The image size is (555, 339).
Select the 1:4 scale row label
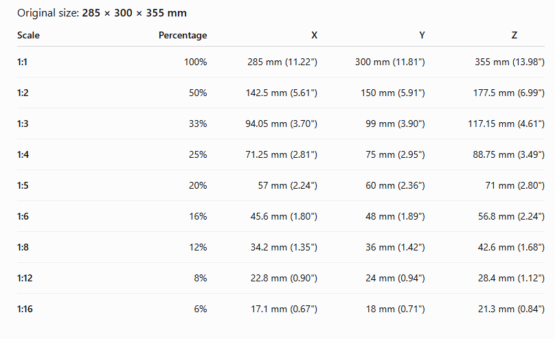click(23, 154)
